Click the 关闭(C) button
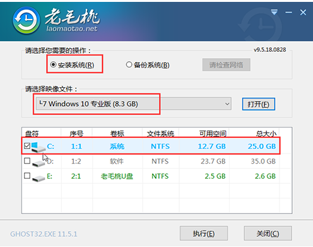This screenshot has height=247, width=313. (x=268, y=234)
